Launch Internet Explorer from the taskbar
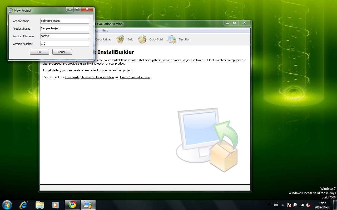 24,204
